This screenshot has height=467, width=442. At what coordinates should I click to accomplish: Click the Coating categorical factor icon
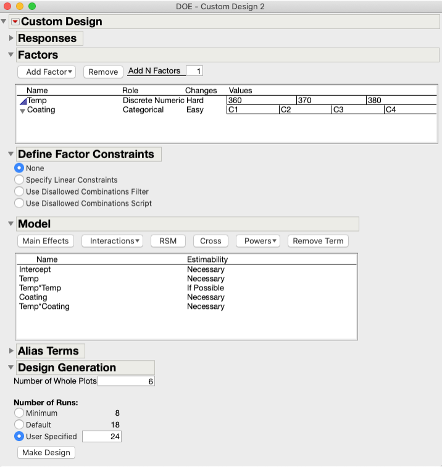click(x=23, y=111)
